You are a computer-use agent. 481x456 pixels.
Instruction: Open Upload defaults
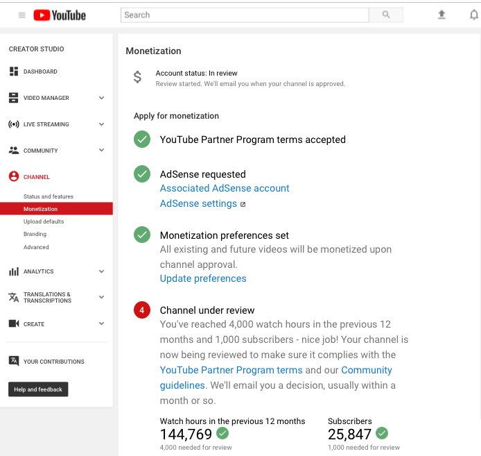44,221
